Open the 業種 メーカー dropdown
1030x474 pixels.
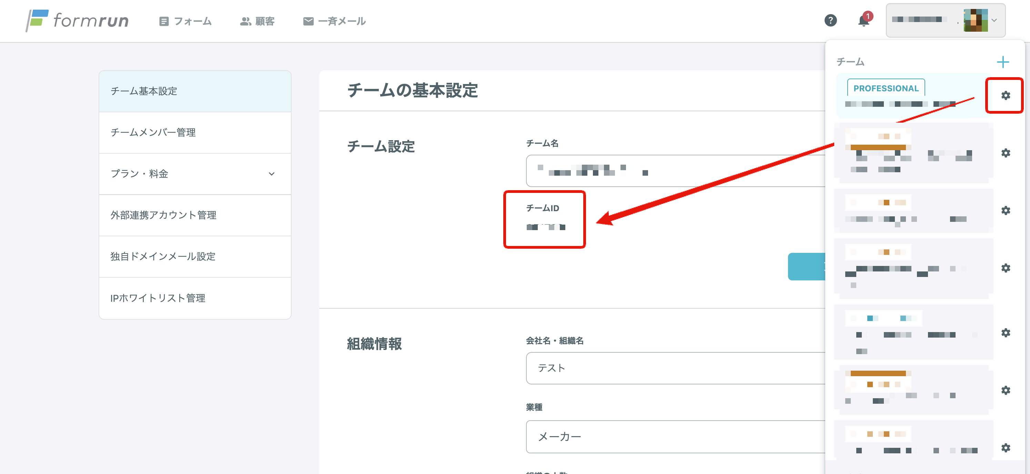pos(676,436)
